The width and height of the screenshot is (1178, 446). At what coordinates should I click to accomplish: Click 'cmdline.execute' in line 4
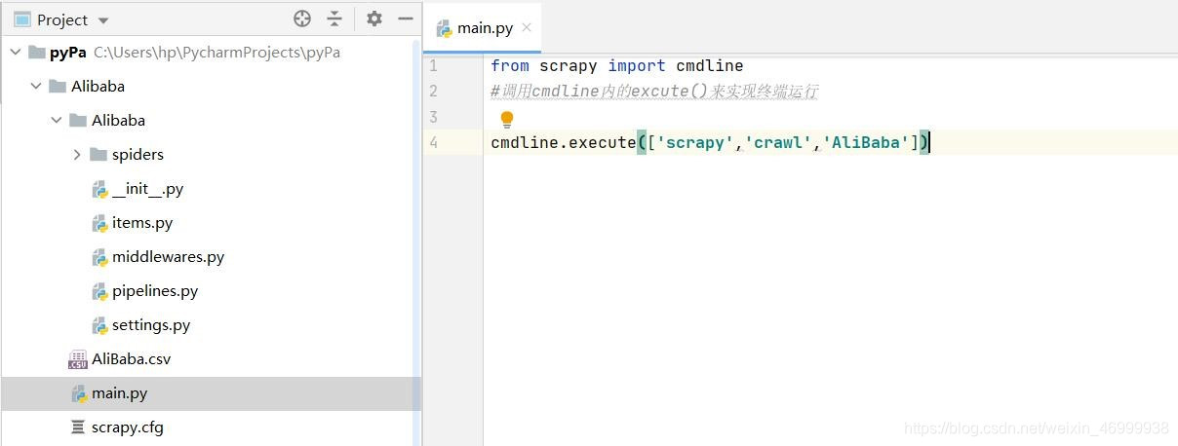pos(563,143)
